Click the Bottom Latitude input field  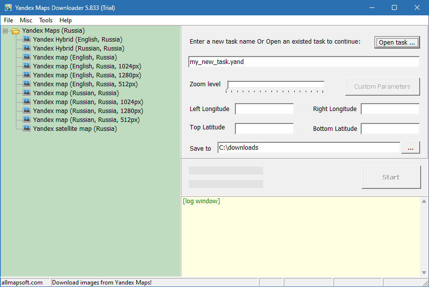click(390, 129)
